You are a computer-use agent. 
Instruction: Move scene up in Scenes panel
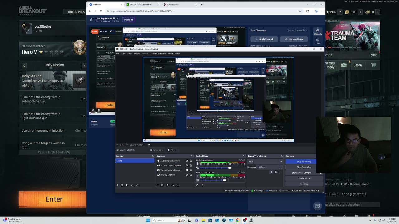[132, 185]
